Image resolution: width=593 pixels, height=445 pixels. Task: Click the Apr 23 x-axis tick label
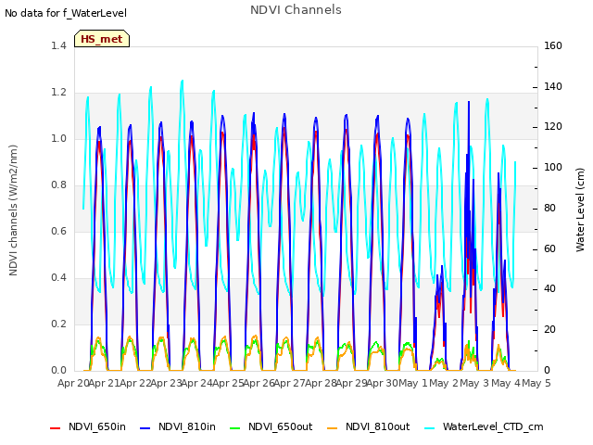166,383
